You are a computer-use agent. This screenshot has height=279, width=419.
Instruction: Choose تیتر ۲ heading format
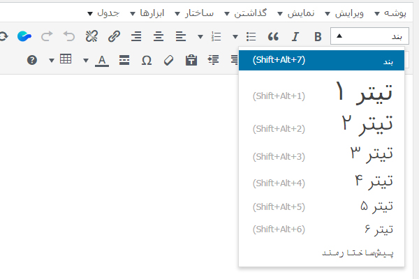click(x=321, y=124)
